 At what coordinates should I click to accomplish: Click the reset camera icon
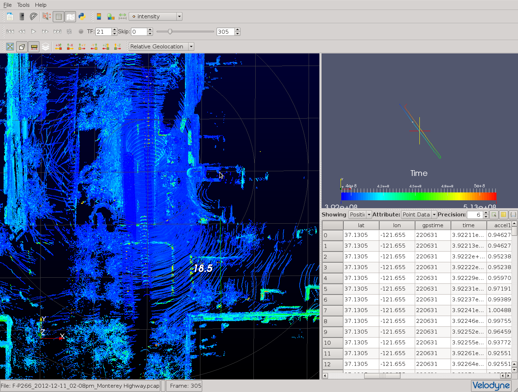point(10,47)
